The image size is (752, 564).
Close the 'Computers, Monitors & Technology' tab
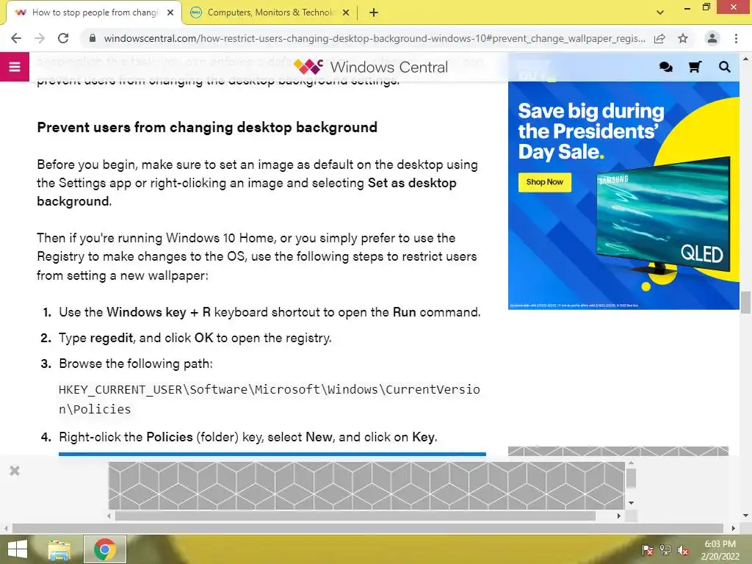click(346, 12)
